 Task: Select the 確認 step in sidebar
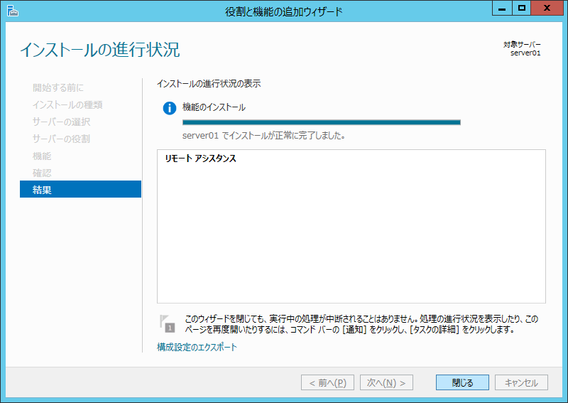42,173
